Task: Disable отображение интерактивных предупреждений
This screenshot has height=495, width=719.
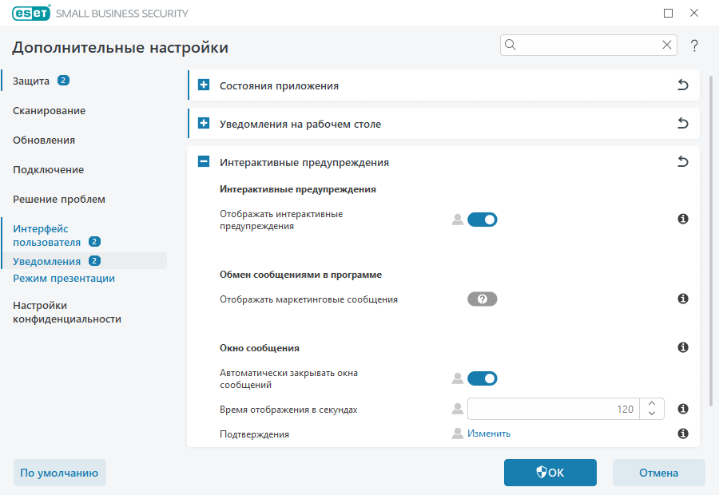Action: pos(482,219)
